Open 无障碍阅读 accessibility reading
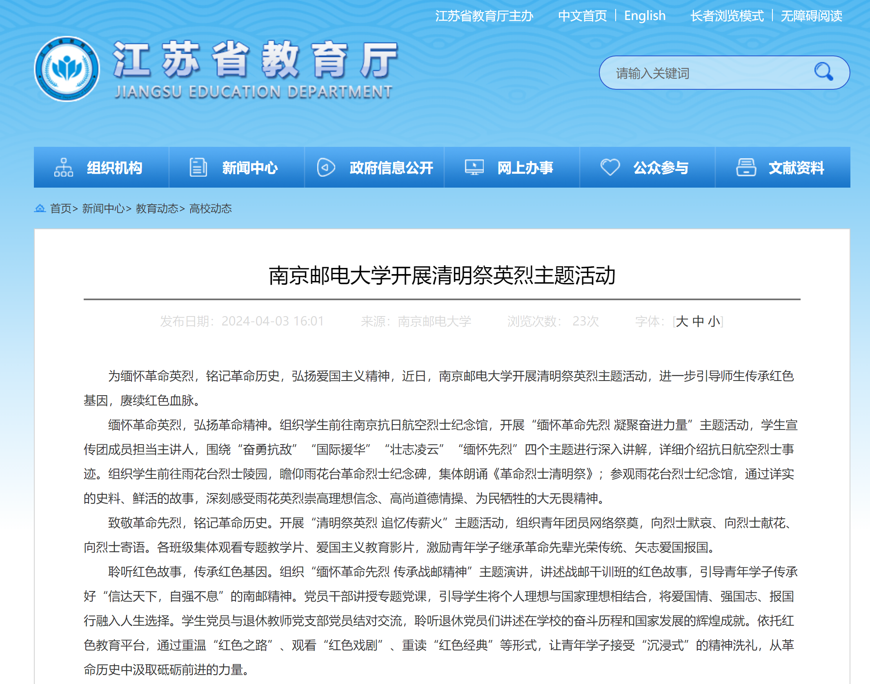The image size is (870, 684). [x=811, y=16]
